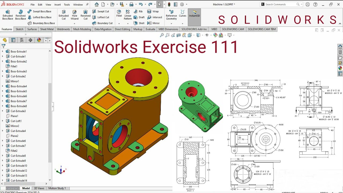Apply the Fillet tool
The height and width of the screenshot is (193, 343).
[x=119, y=13]
